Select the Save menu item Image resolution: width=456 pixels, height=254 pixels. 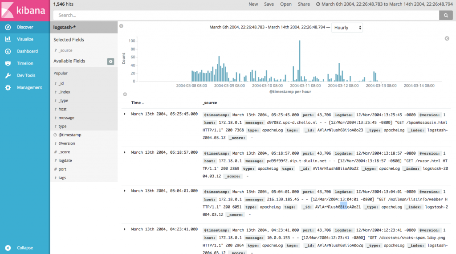[269, 4]
